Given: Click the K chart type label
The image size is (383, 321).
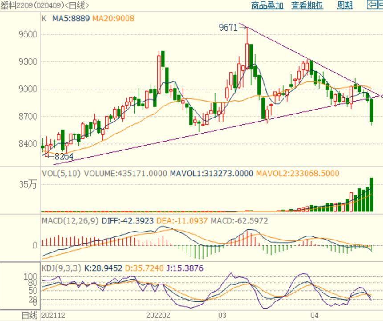Looking at the screenshot, I should pyautogui.click(x=44, y=19).
